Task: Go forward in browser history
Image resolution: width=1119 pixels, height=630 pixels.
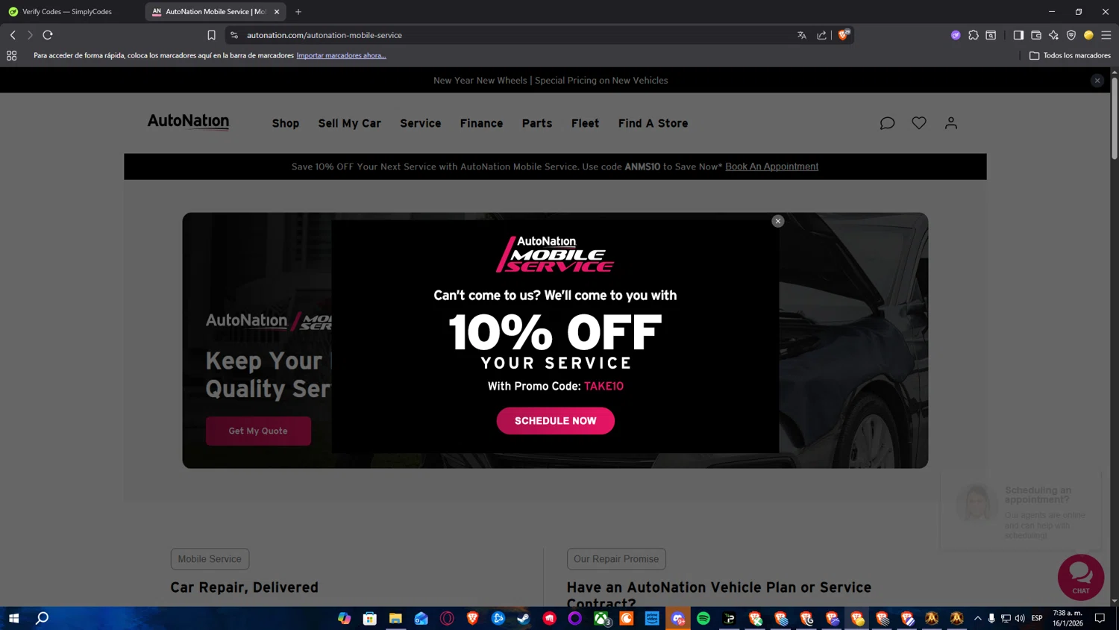Action: [x=30, y=35]
